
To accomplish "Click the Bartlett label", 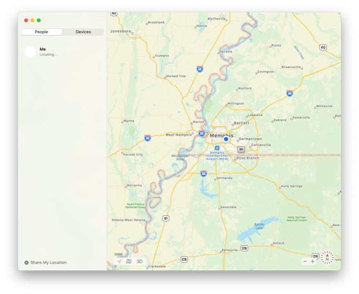I will pyautogui.click(x=241, y=123).
